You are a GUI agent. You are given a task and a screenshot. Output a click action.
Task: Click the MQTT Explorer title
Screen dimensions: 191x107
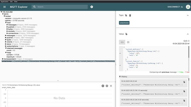pos(19,7)
